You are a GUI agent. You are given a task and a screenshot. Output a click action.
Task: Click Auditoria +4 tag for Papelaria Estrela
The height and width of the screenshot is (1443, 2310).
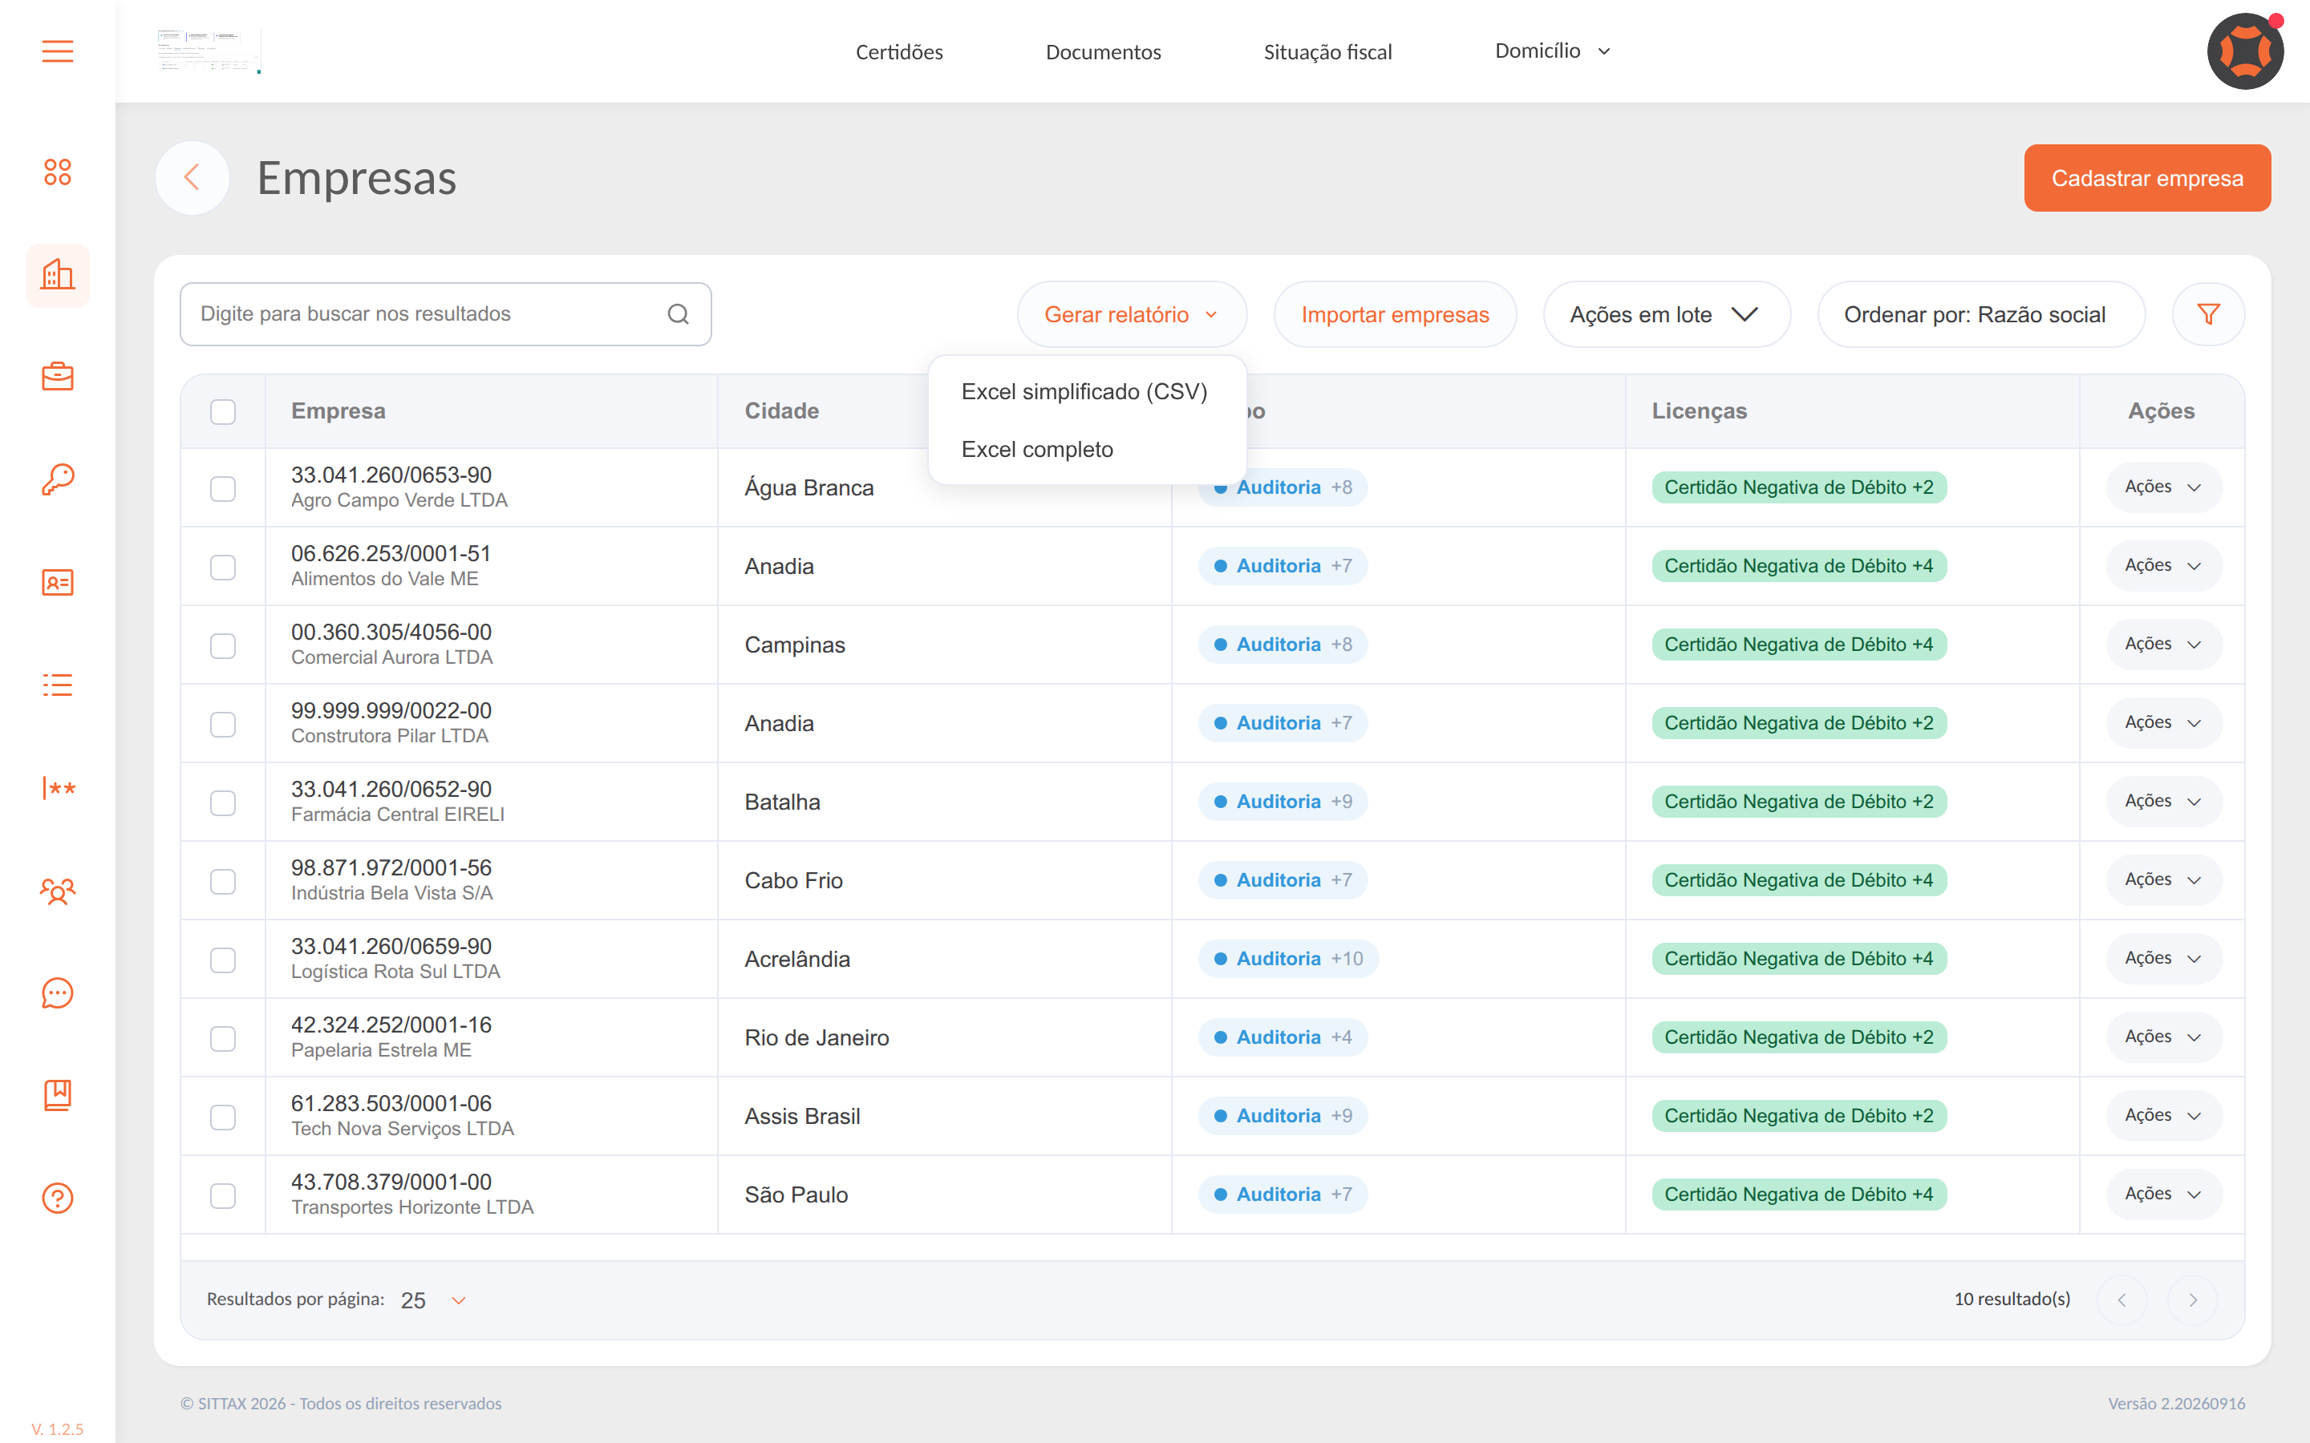coord(1283,1037)
